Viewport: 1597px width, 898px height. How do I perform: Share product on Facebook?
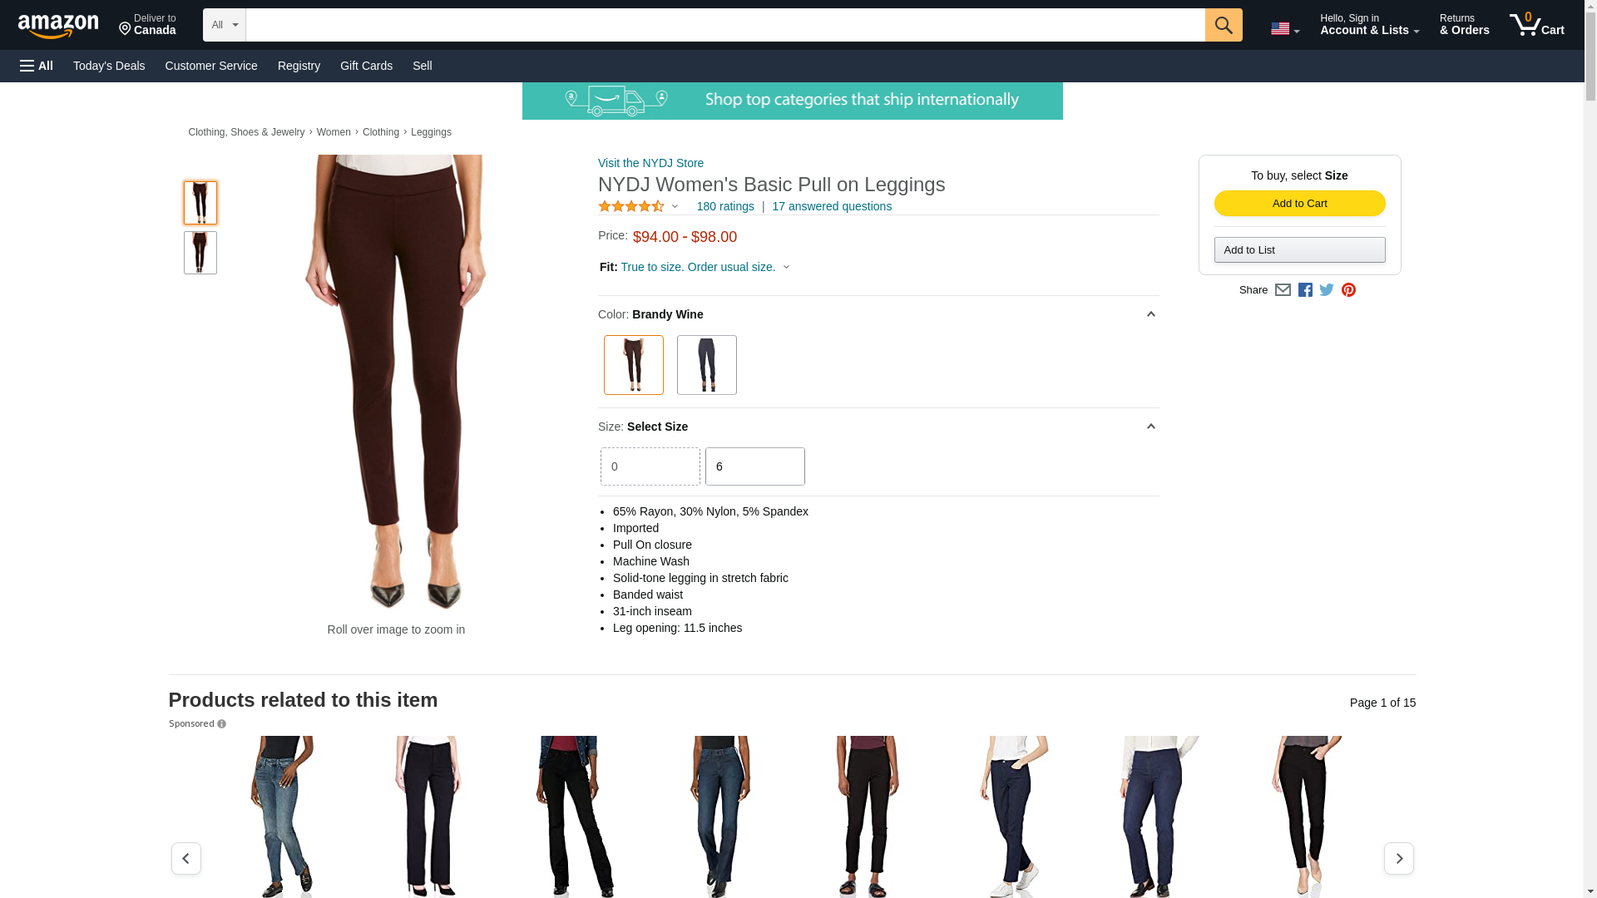point(1305,290)
